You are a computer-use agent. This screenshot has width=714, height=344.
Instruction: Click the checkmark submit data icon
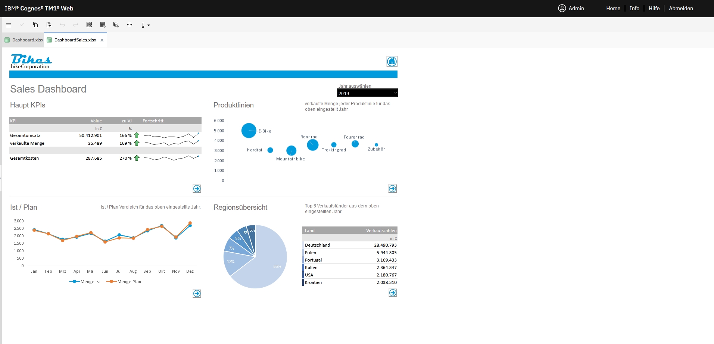tap(22, 25)
